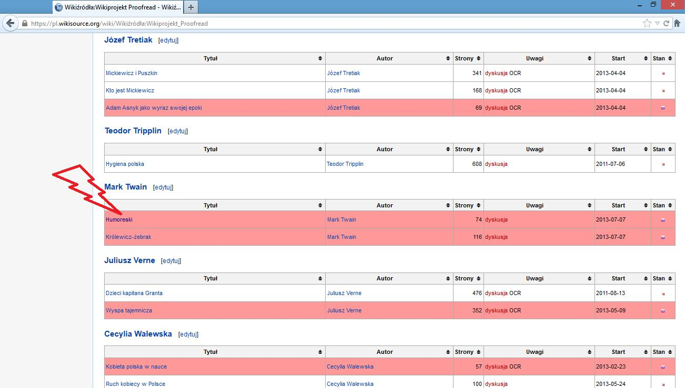The image size is (685, 388).
Task: Open Kobieta polska w nauce link
Action: pyautogui.click(x=136, y=366)
